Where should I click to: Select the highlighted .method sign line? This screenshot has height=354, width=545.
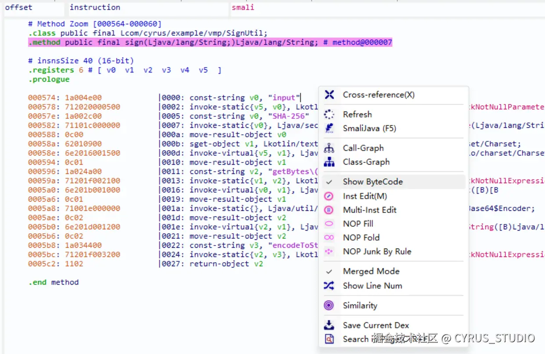coord(210,43)
